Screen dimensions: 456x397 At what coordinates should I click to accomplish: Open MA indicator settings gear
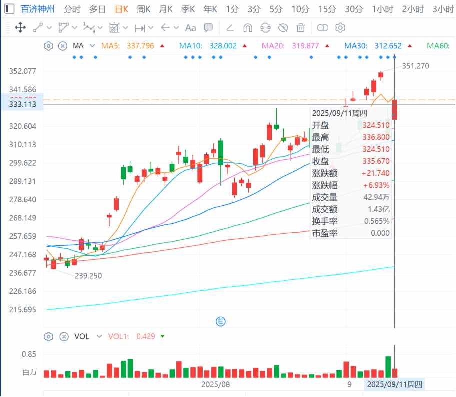point(49,46)
